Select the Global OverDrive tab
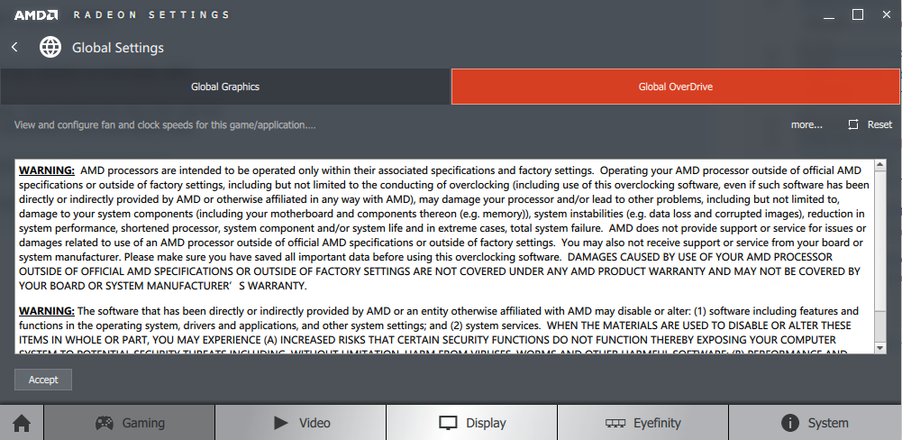Viewport: 902px width, 440px height. click(675, 87)
